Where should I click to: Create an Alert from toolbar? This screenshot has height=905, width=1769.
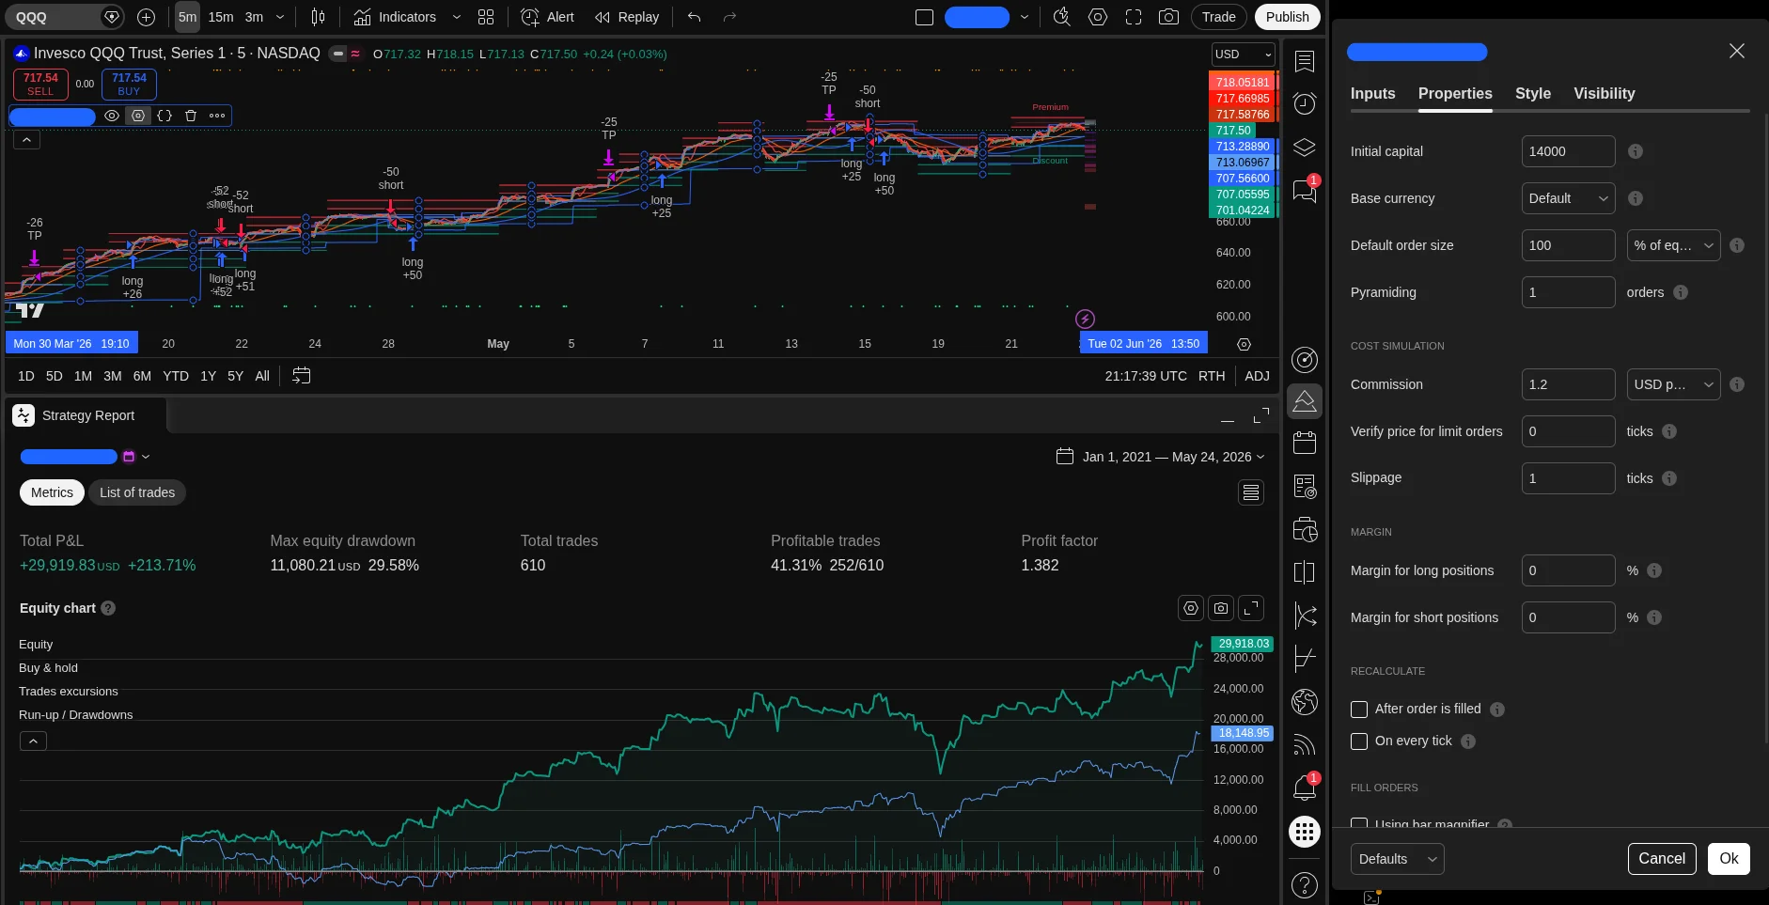pyautogui.click(x=547, y=17)
